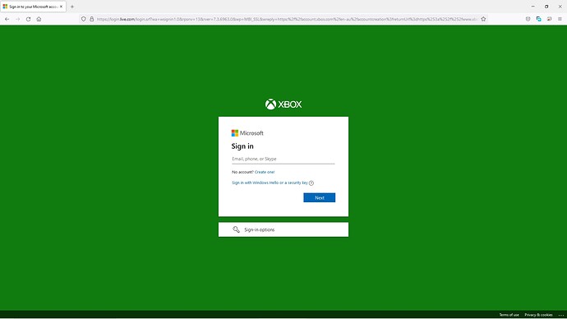Click the browser Forward arrow
The image size is (567, 319).
(x=18, y=19)
